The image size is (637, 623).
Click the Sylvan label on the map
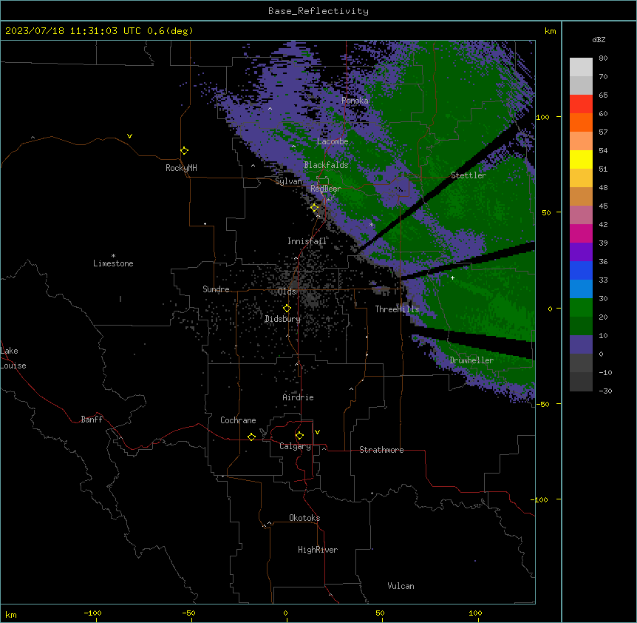point(288,181)
